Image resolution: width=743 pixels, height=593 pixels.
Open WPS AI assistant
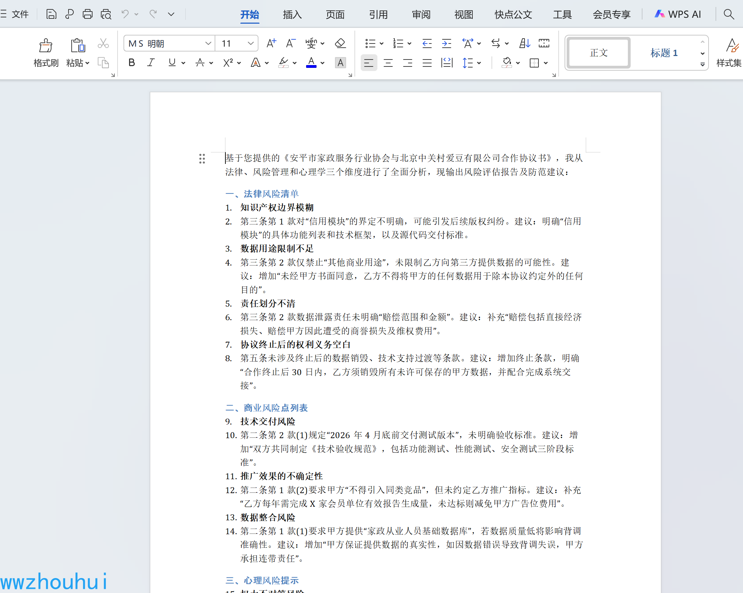(678, 15)
